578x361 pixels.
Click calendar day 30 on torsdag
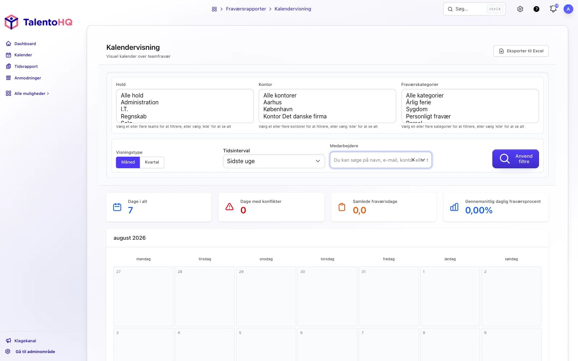pos(327,296)
